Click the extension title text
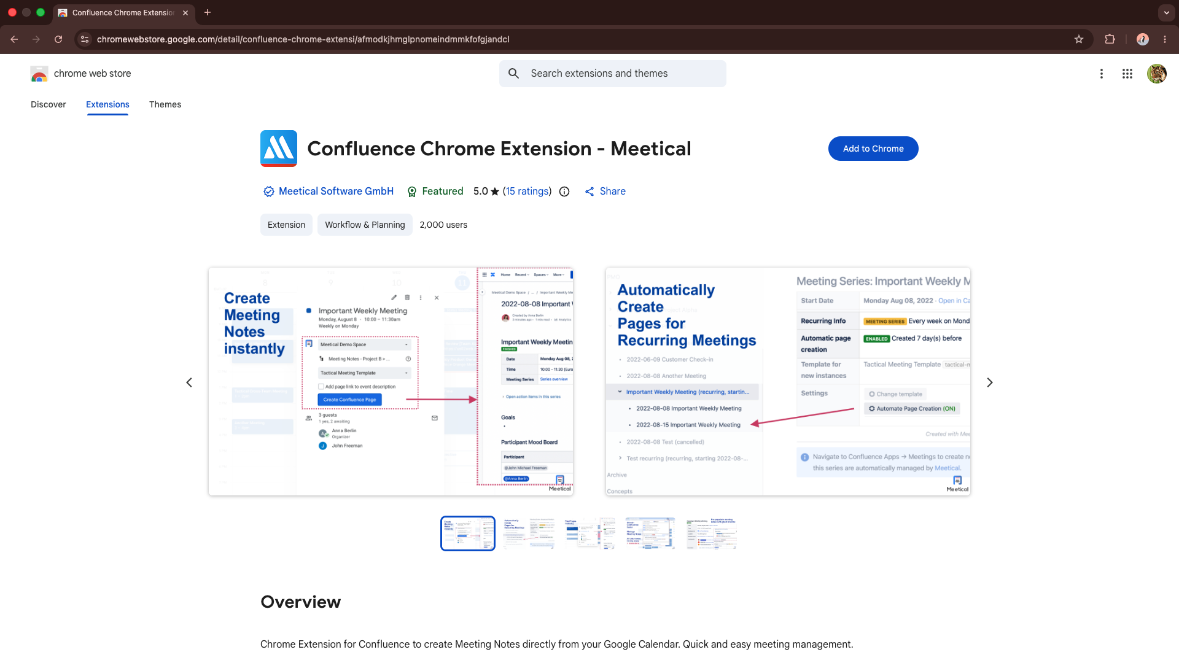 (499, 149)
